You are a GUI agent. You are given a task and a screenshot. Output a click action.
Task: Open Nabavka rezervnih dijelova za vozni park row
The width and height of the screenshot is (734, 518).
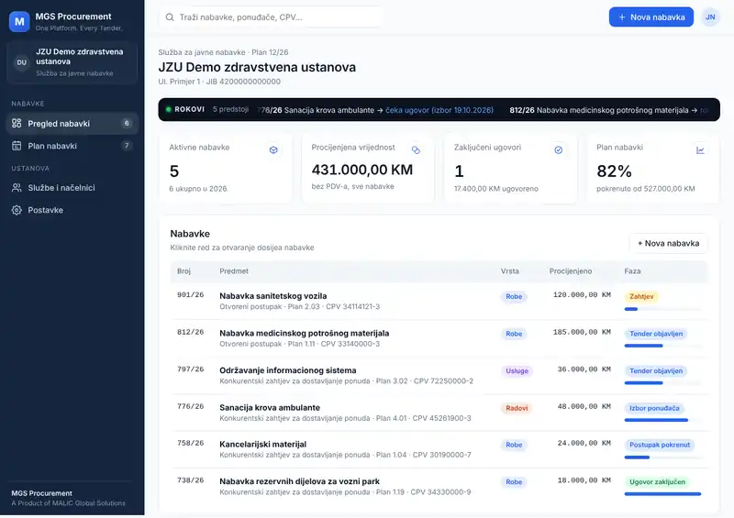pyautogui.click(x=439, y=487)
